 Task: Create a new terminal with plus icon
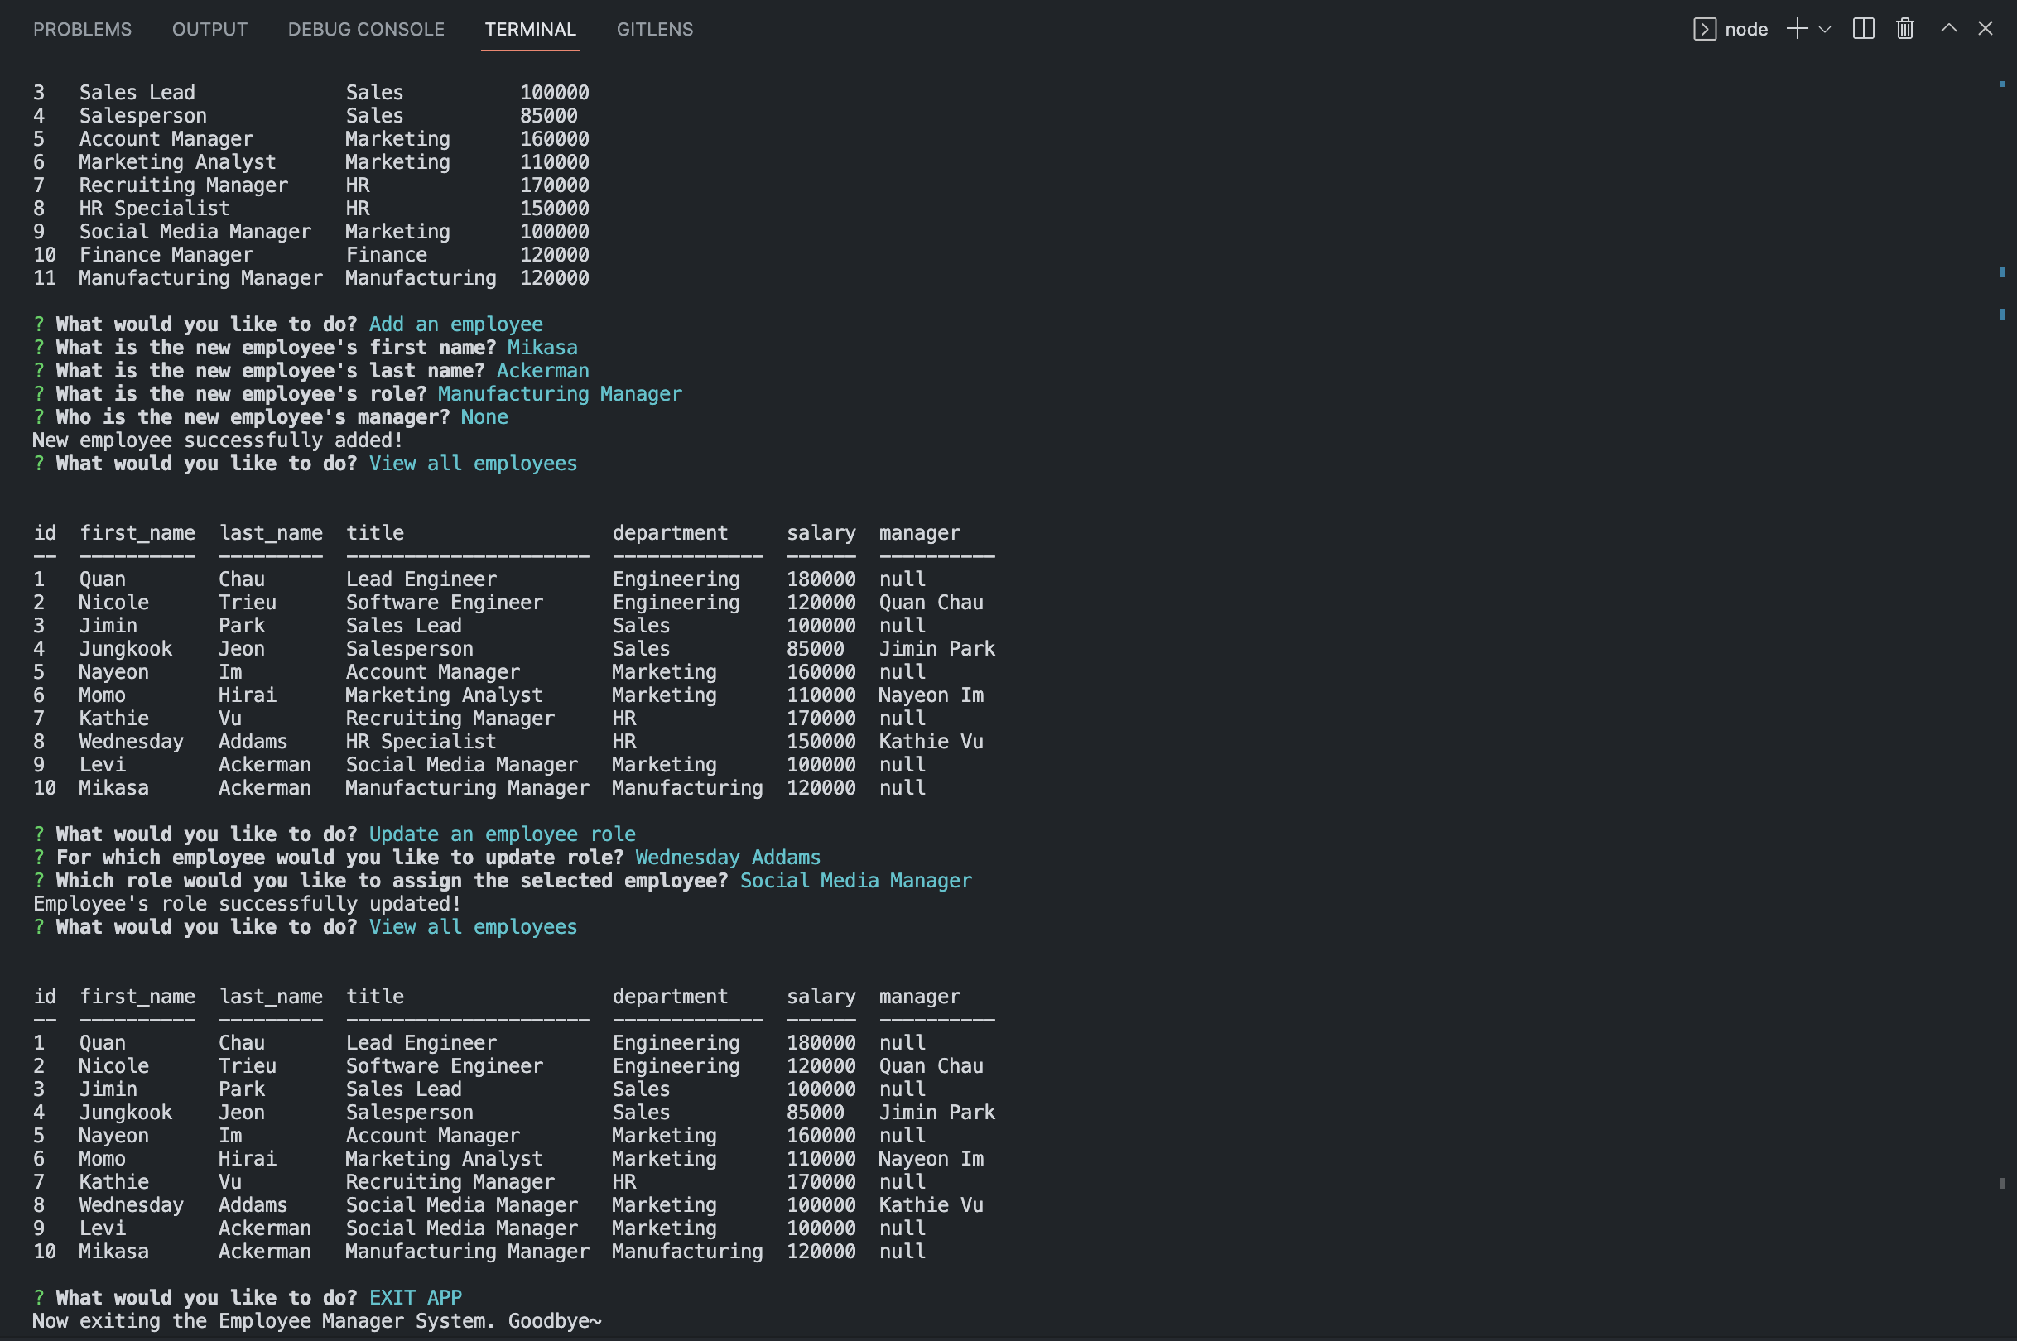(x=1796, y=29)
